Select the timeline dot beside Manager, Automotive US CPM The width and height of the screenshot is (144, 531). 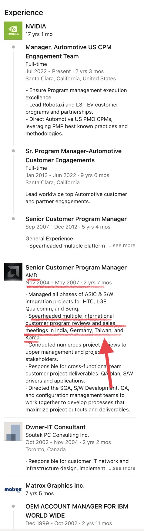13,47
